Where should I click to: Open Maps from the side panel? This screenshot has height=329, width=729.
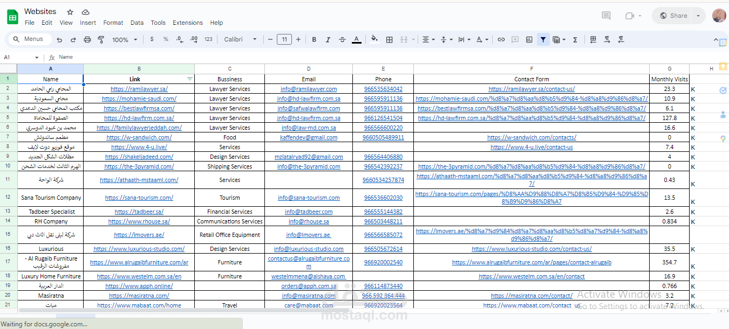point(723,138)
